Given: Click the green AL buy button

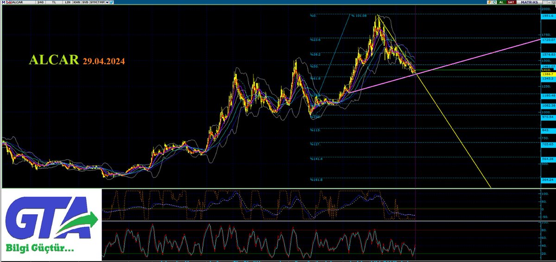Looking at the screenshot, I should (x=502, y=2).
